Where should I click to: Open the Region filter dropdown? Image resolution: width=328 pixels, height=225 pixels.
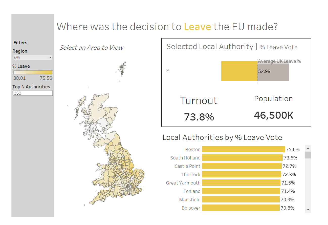pyautogui.click(x=32, y=57)
